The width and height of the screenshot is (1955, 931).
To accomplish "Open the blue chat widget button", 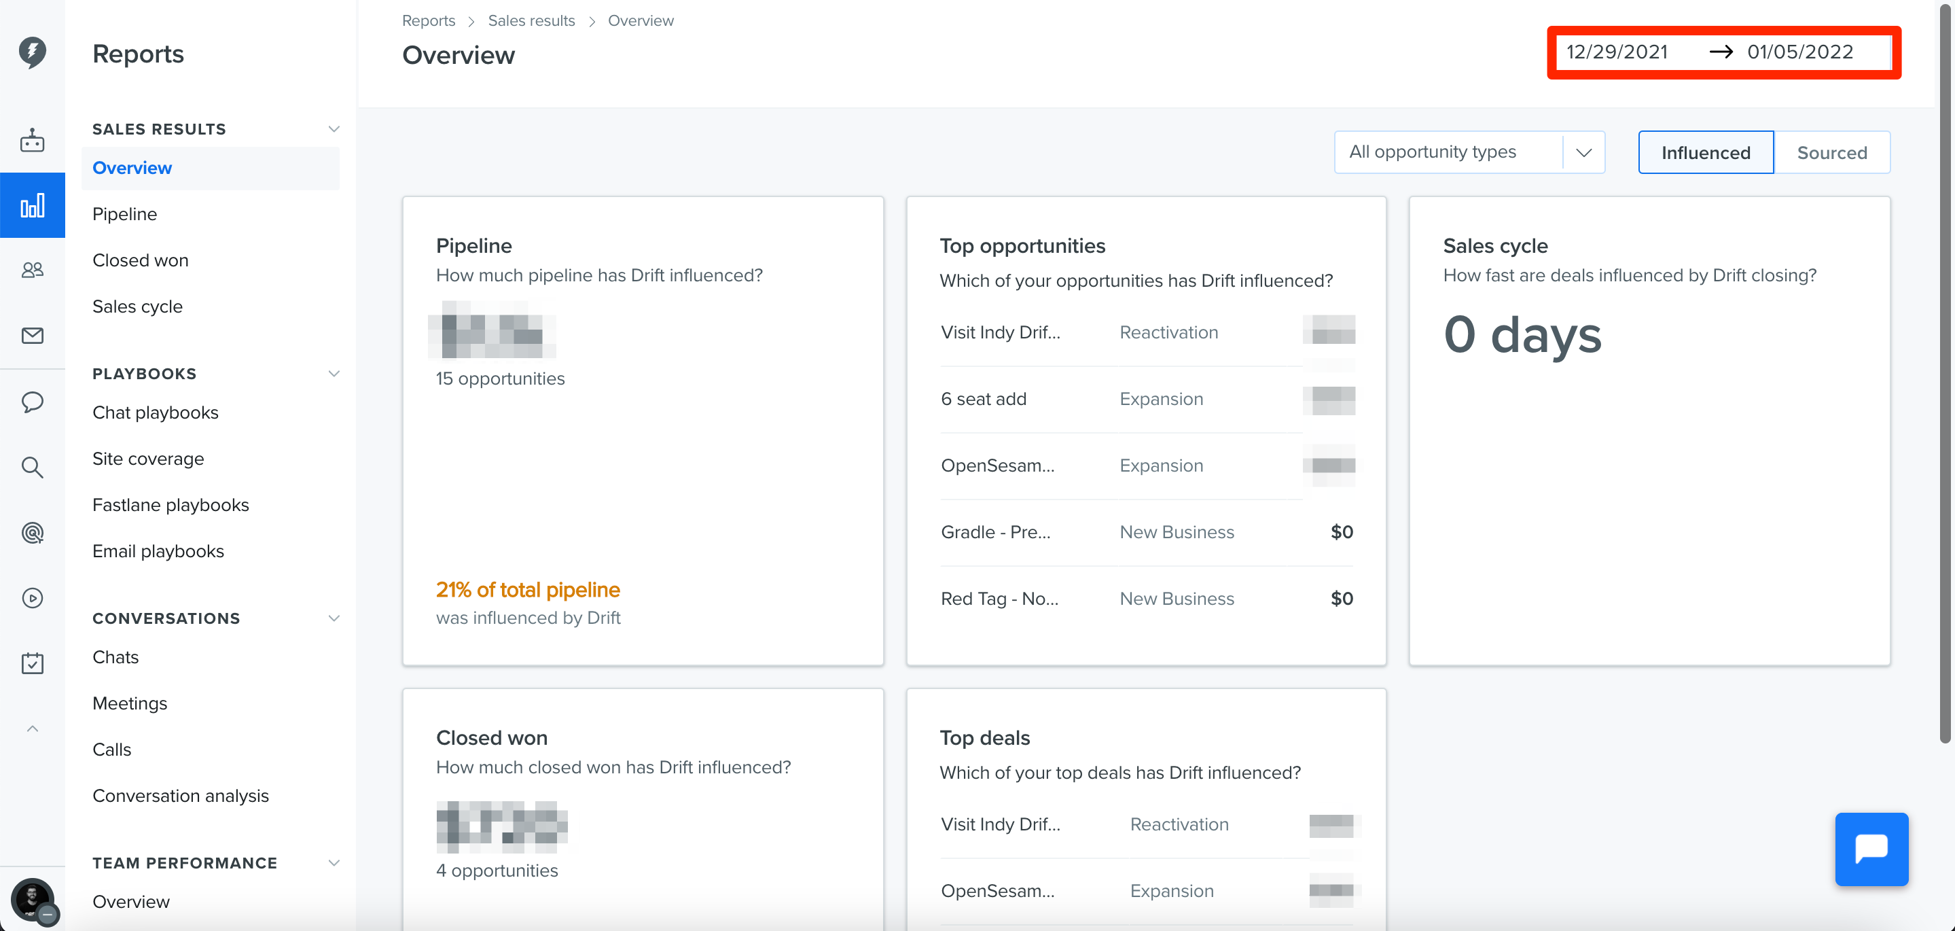I will tap(1871, 849).
